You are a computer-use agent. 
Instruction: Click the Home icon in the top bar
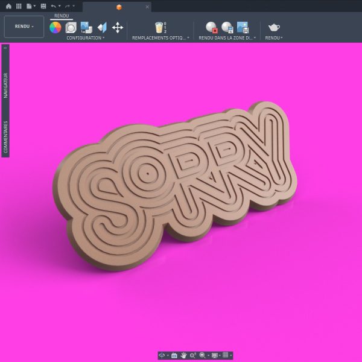[x=8, y=6]
